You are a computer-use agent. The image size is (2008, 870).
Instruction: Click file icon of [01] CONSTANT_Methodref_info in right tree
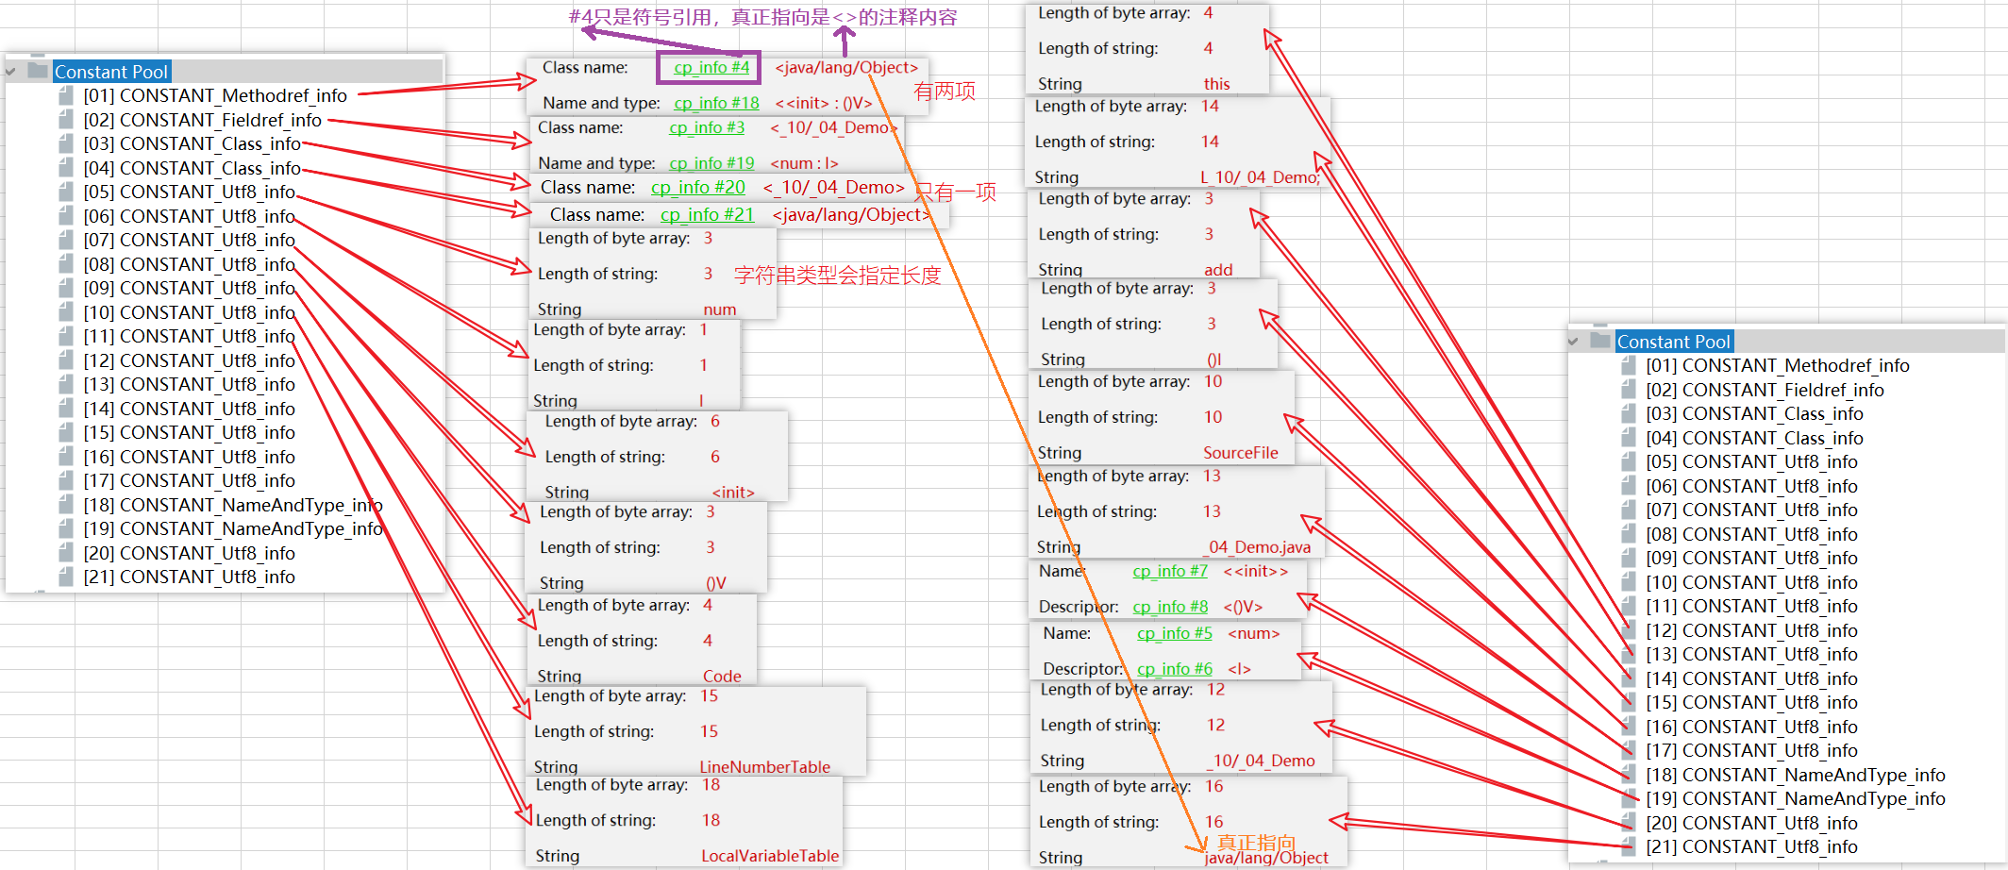[x=1629, y=365]
